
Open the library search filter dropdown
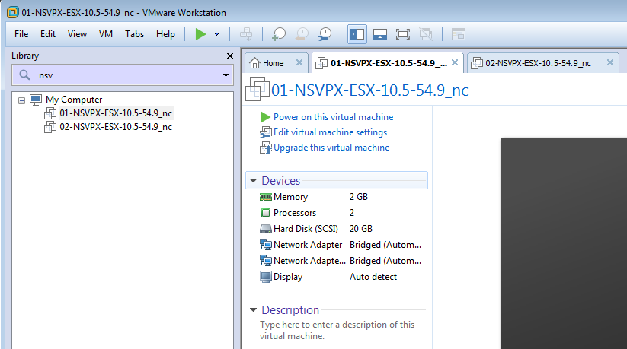pyautogui.click(x=226, y=75)
